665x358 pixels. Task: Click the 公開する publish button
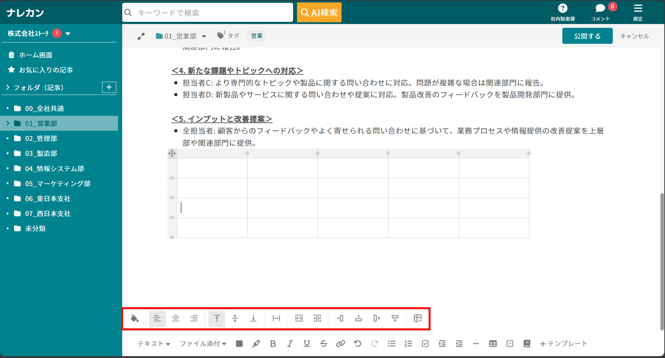[587, 36]
